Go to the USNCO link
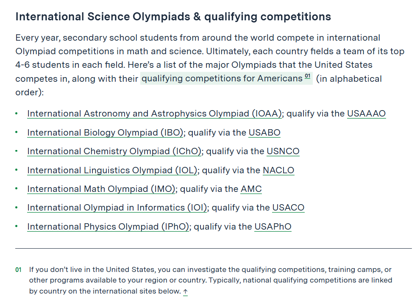The width and height of the screenshot is (417, 305). coord(283,151)
